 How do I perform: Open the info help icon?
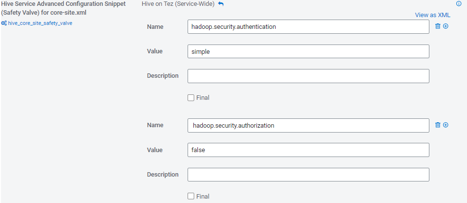point(459,3)
